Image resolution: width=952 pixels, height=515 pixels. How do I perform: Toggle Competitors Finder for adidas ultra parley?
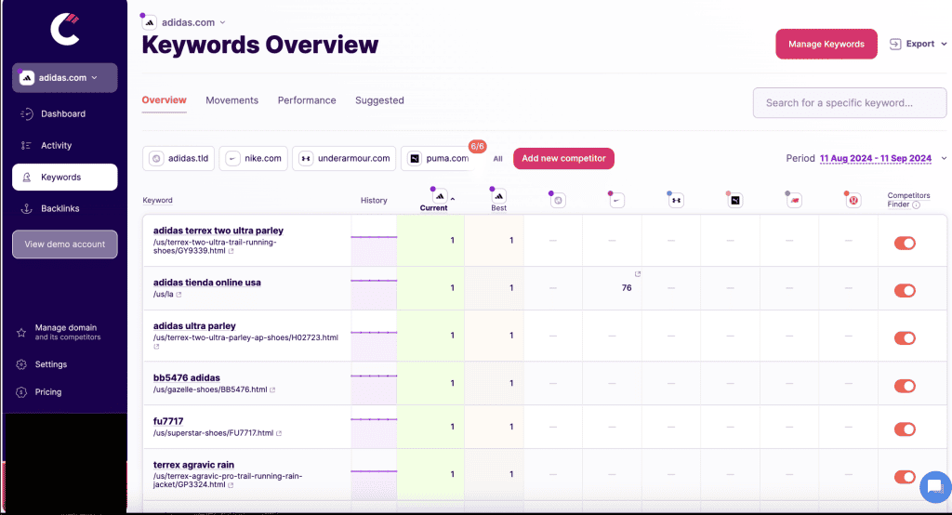(905, 337)
